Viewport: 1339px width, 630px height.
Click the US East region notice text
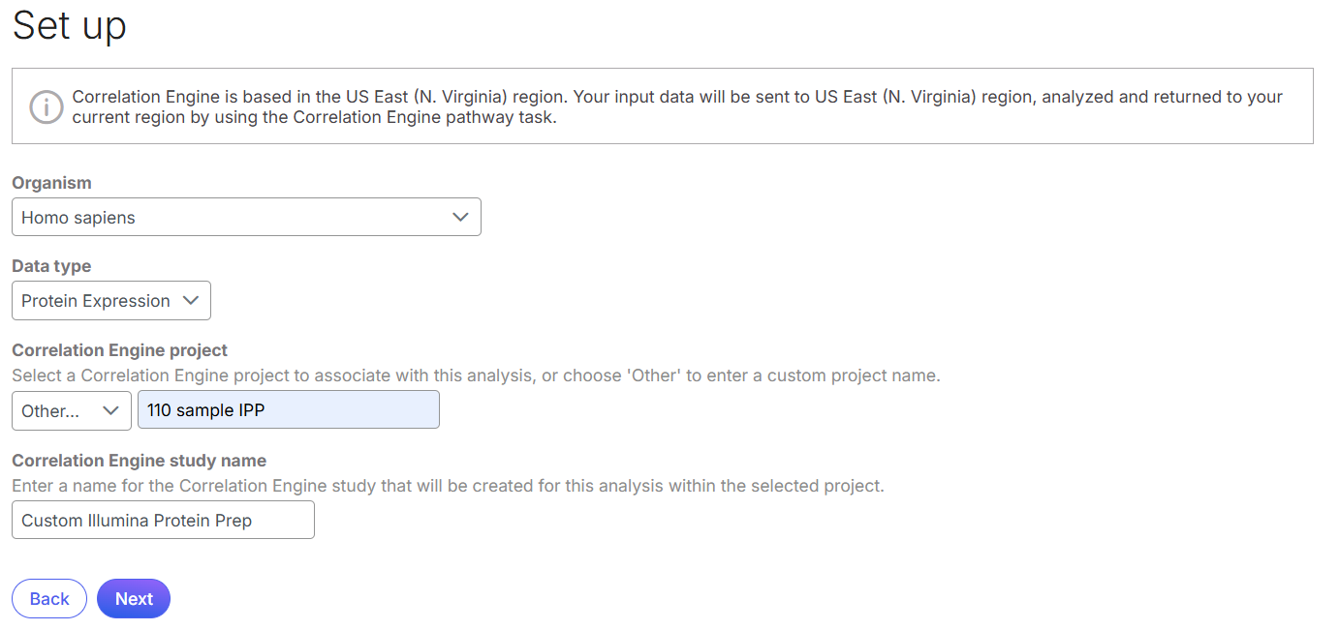(x=676, y=106)
